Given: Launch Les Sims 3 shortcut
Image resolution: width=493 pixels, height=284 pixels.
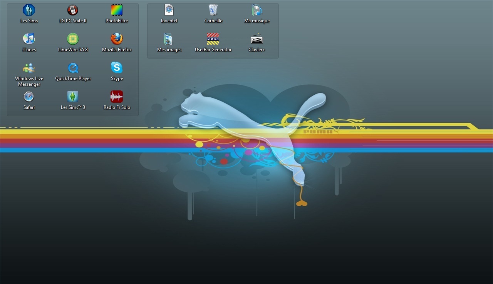Looking at the screenshot, I should pyautogui.click(x=73, y=97).
